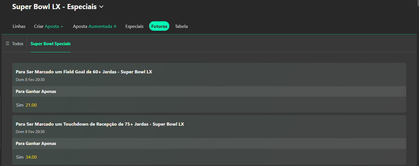419x166 pixels.
Task: Open the 60+ Jardas Field Goal market title
Action: click(84, 72)
